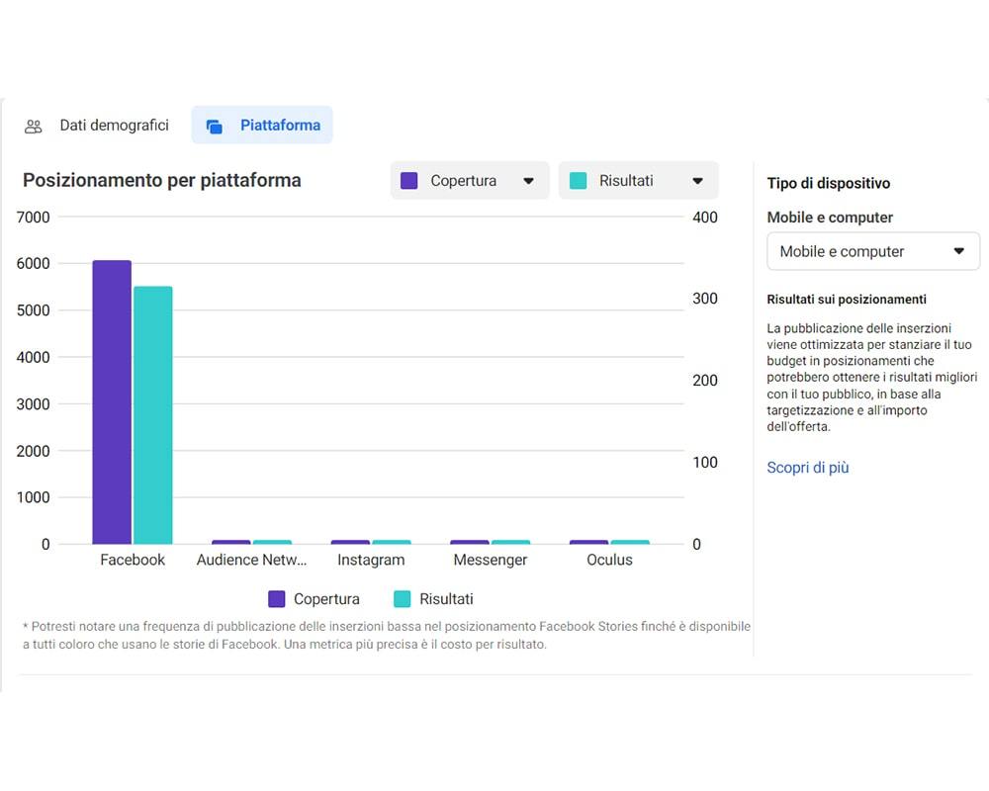
Task: Expand the Mobile e computer device dropdown
Action: click(873, 252)
